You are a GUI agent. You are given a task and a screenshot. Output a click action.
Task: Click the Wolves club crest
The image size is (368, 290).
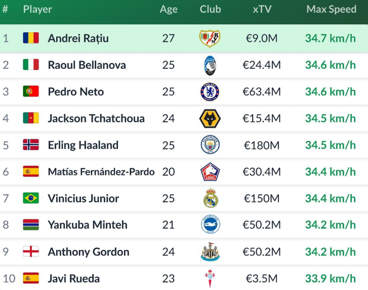210,119
